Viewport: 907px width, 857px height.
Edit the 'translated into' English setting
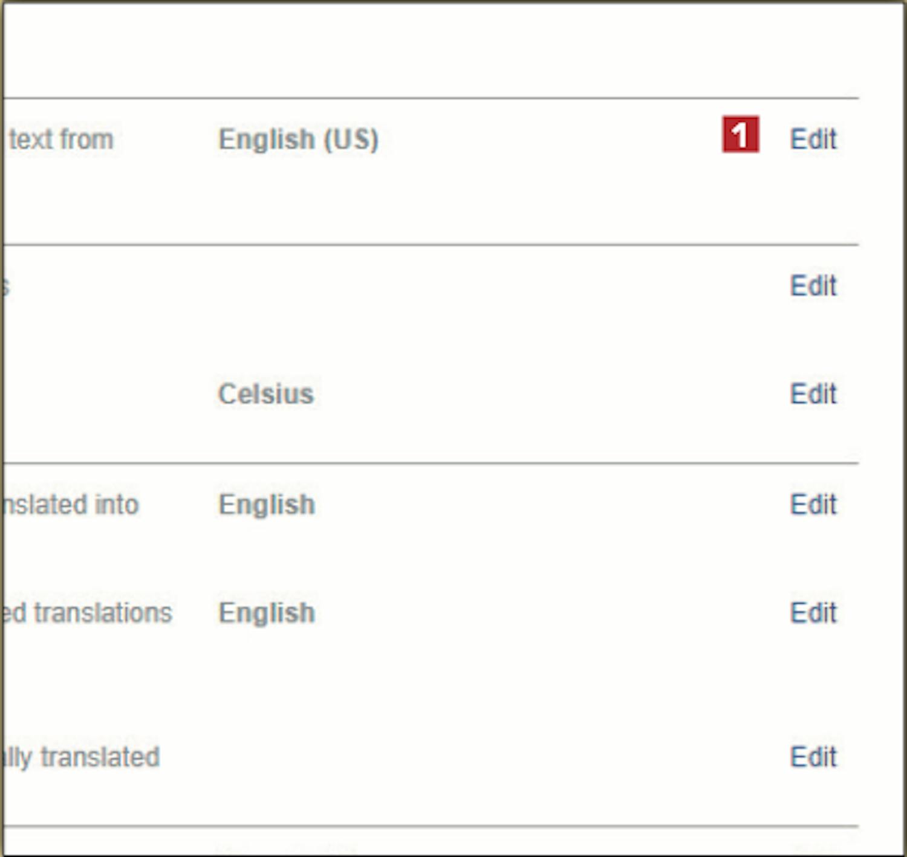click(813, 504)
